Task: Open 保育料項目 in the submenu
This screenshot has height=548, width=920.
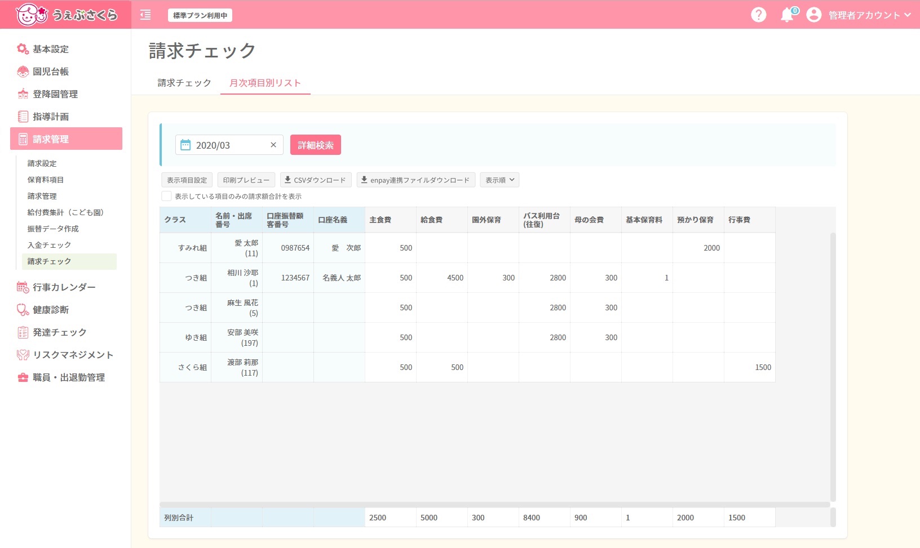Action: (x=46, y=180)
